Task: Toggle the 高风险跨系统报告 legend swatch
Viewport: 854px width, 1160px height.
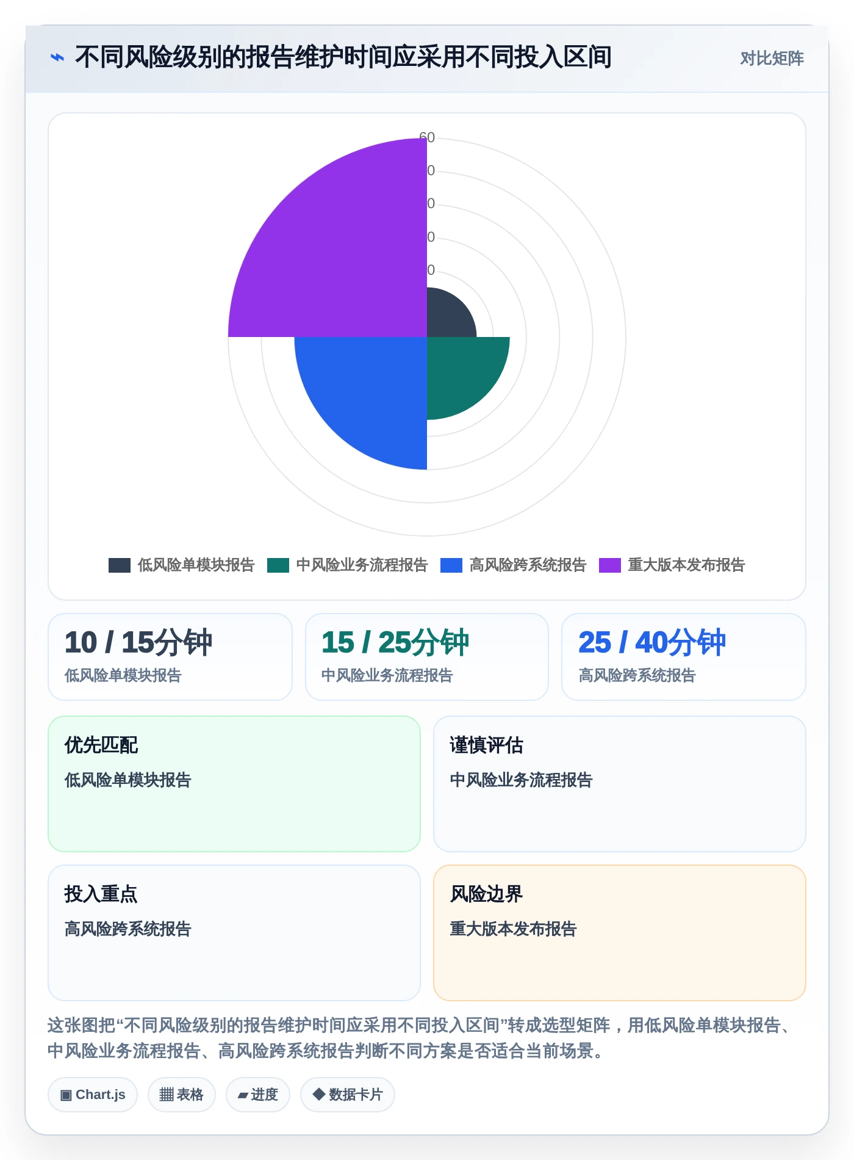Action: click(x=451, y=565)
